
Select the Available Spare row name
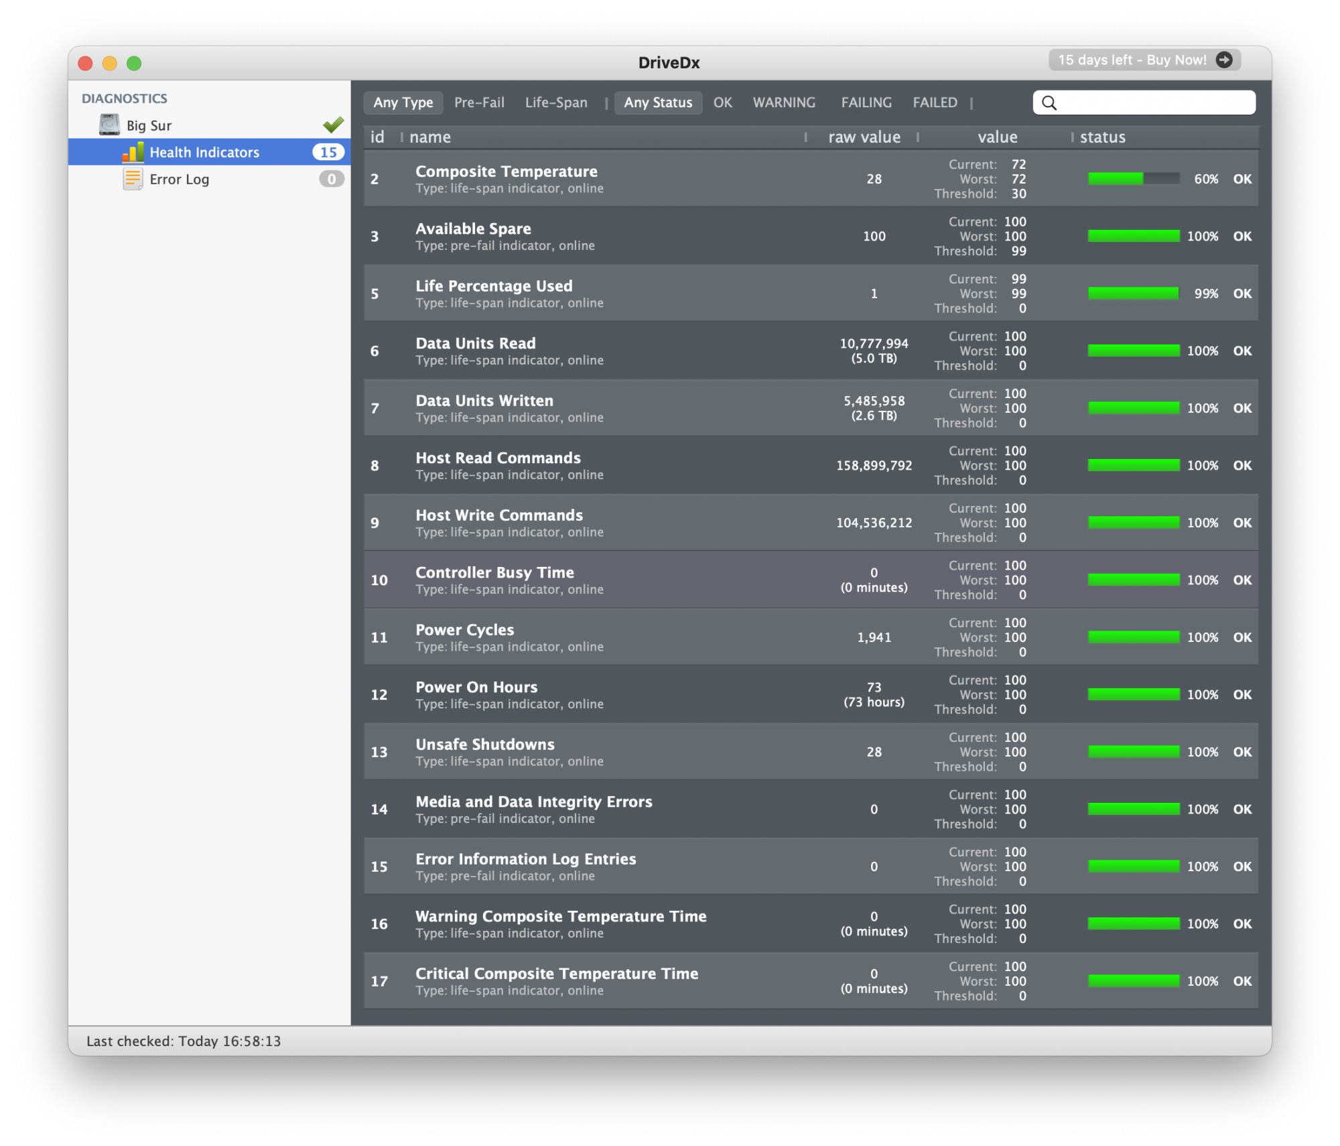pos(473,229)
